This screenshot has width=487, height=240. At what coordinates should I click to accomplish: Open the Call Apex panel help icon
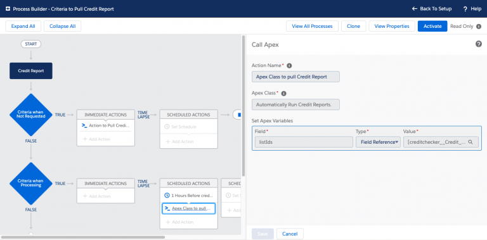click(479, 44)
